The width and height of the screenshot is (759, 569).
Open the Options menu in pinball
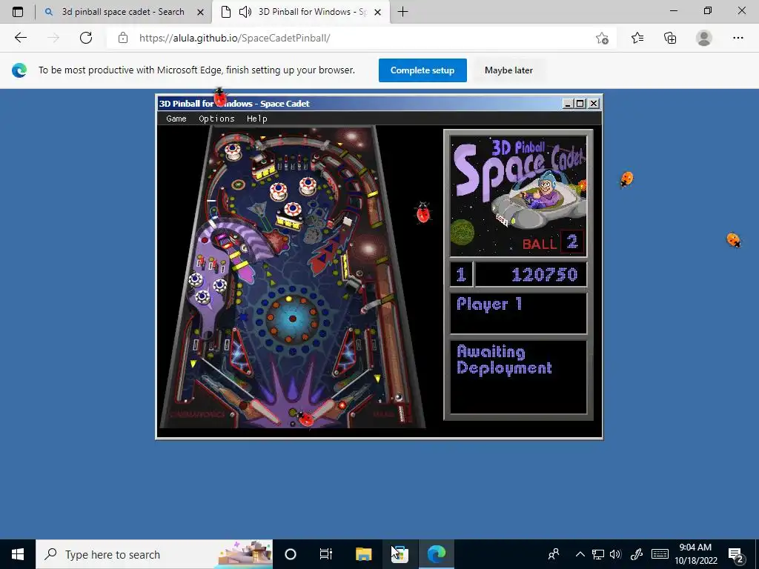(x=216, y=119)
